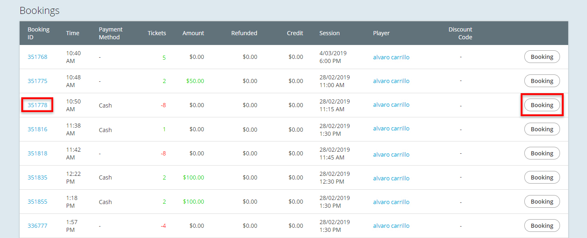Open booking ID 351775 link
Screen dimensions: 587x238
(x=37, y=81)
